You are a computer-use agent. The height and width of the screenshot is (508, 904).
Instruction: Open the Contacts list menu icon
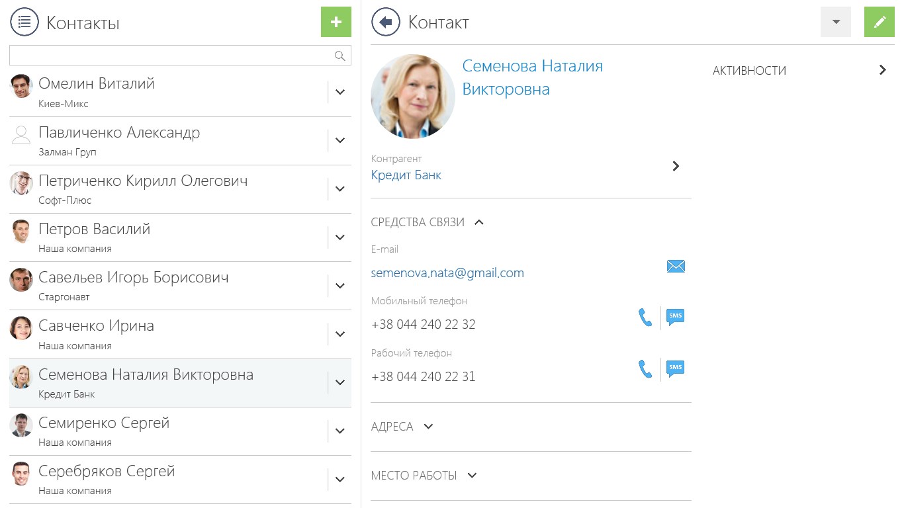coord(24,22)
